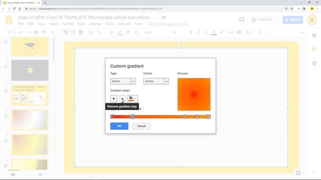Switch to filmstrip view at bottom
This screenshot has height=180, width=321.
coord(13,174)
